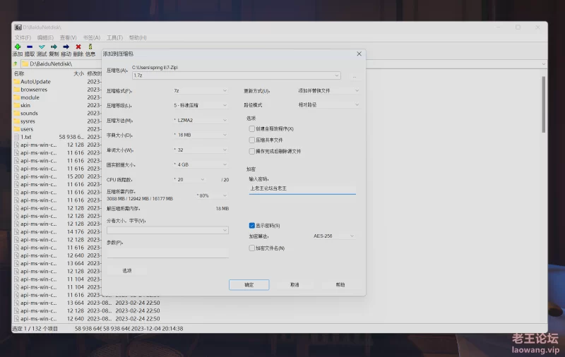The height and width of the screenshot is (357, 565).
Task: Click the Help (帮助) button in the dialog
Action: coord(340,284)
